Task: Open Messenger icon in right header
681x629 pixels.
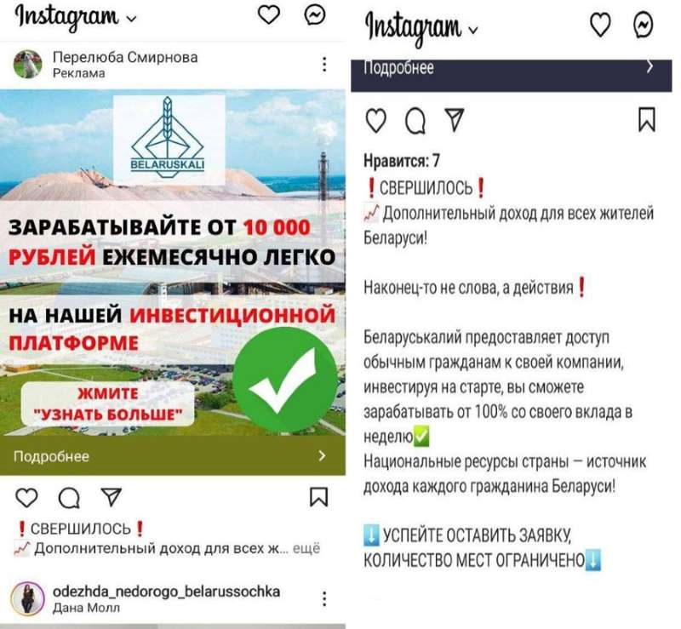Action: [644, 25]
